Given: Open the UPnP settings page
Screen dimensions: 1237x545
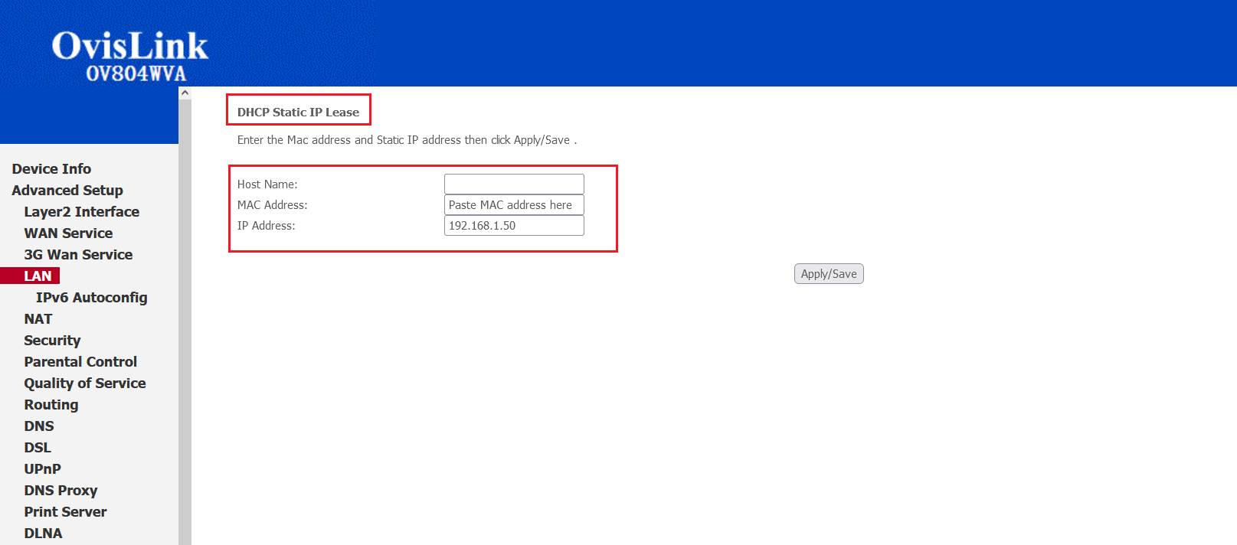Looking at the screenshot, I should 42,469.
